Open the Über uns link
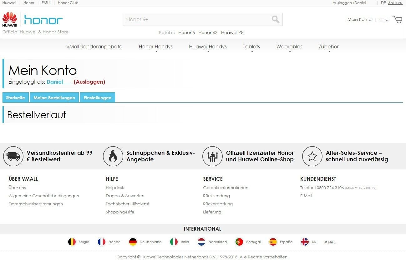Viewport: 406px width, 269px height. click(17, 188)
